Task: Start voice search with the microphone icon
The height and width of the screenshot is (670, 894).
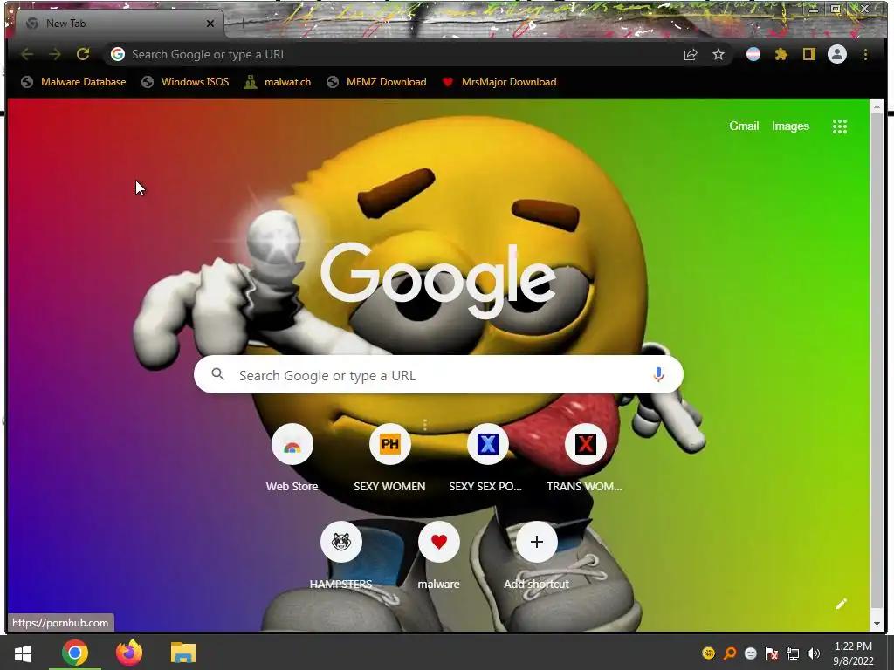Action: [x=658, y=374]
